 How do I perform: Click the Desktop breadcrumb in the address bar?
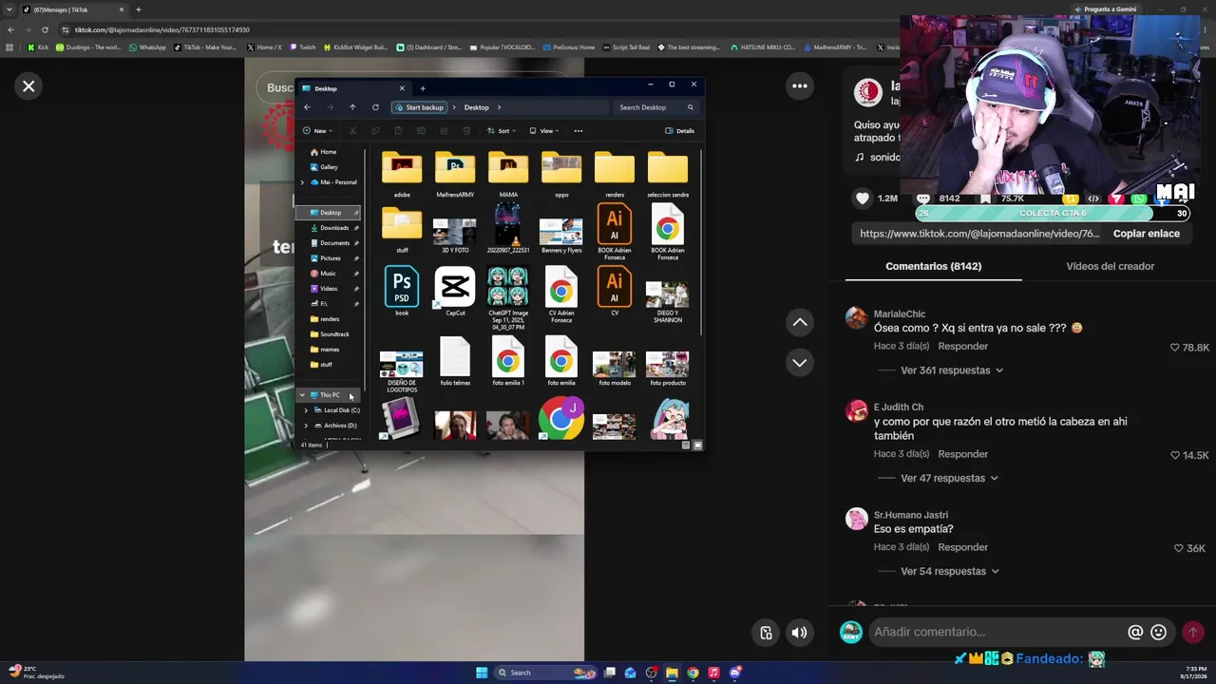click(x=477, y=107)
